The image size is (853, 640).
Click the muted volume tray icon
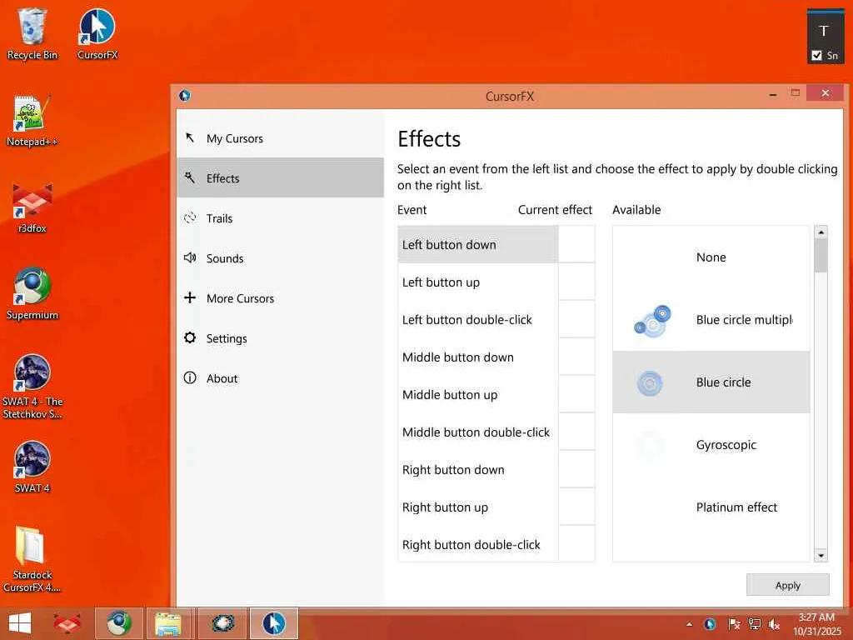(774, 624)
